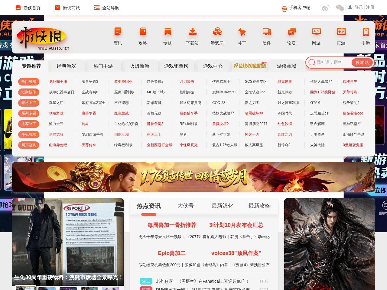Open the 游侠商城 tab beside search
This screenshot has height=290, width=387.
[287, 66]
